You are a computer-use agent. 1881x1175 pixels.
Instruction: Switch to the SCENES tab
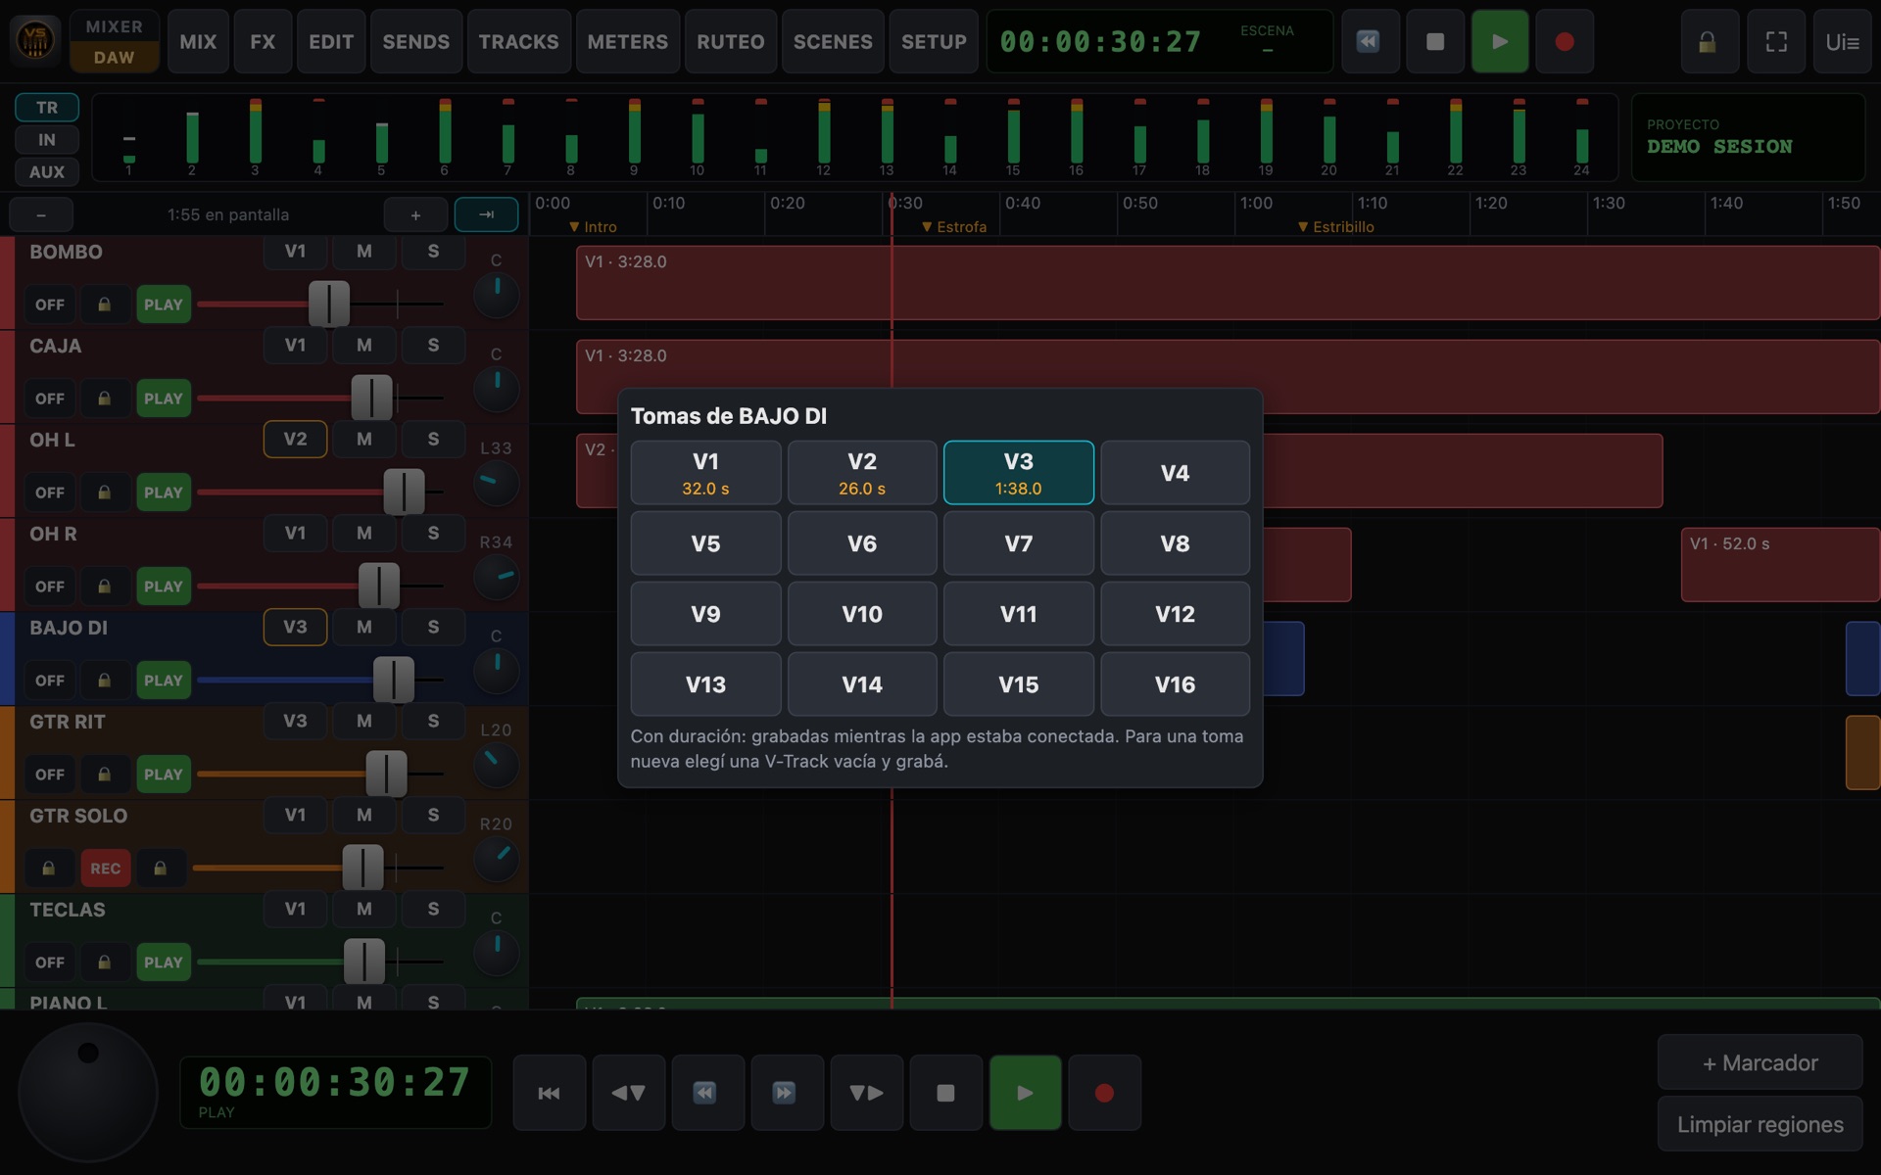(833, 42)
